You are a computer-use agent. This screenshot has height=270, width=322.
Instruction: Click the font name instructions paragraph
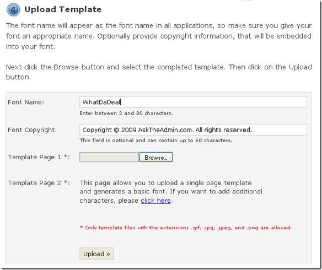tap(159, 36)
